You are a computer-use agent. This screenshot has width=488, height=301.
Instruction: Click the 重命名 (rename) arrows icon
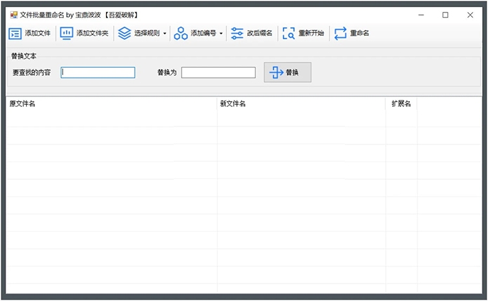(x=340, y=33)
